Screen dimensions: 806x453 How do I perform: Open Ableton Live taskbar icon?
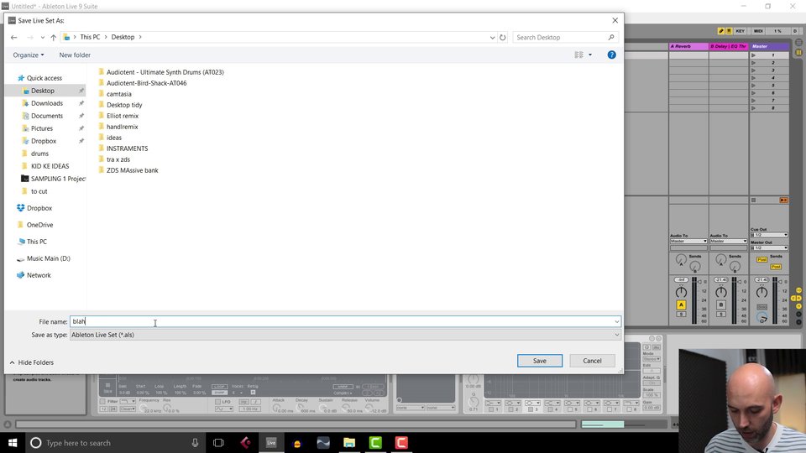pos(271,443)
